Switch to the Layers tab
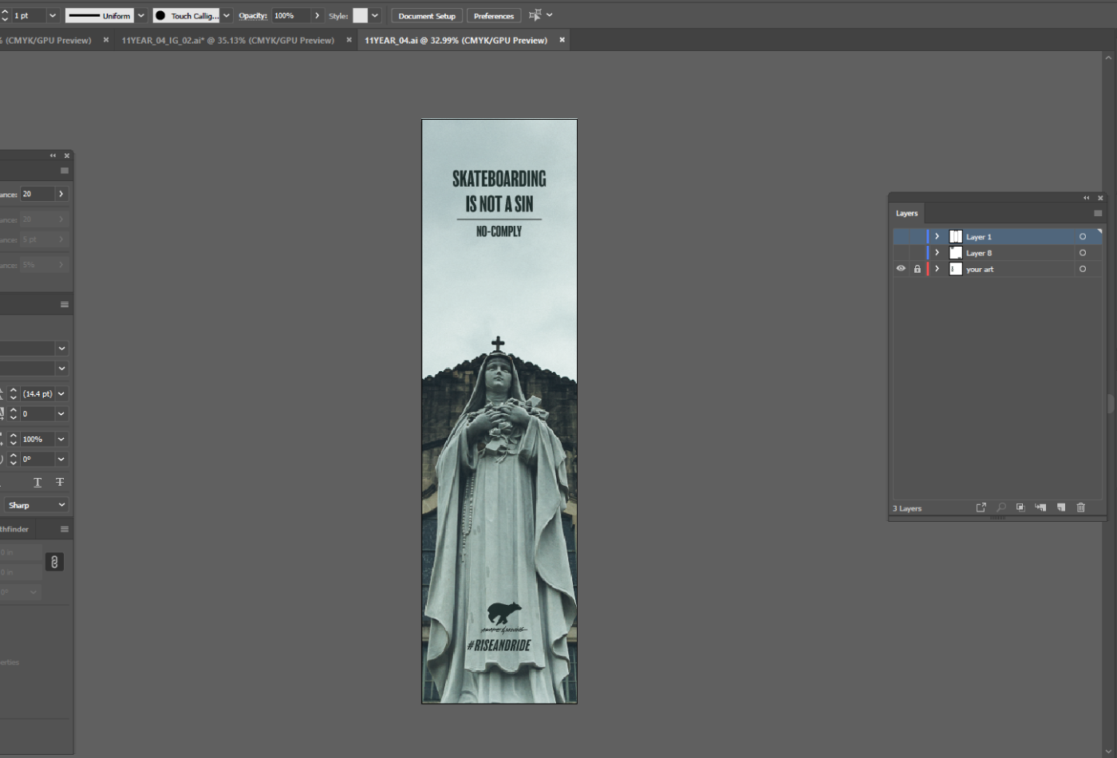Viewport: 1117px width, 758px height. coord(906,213)
